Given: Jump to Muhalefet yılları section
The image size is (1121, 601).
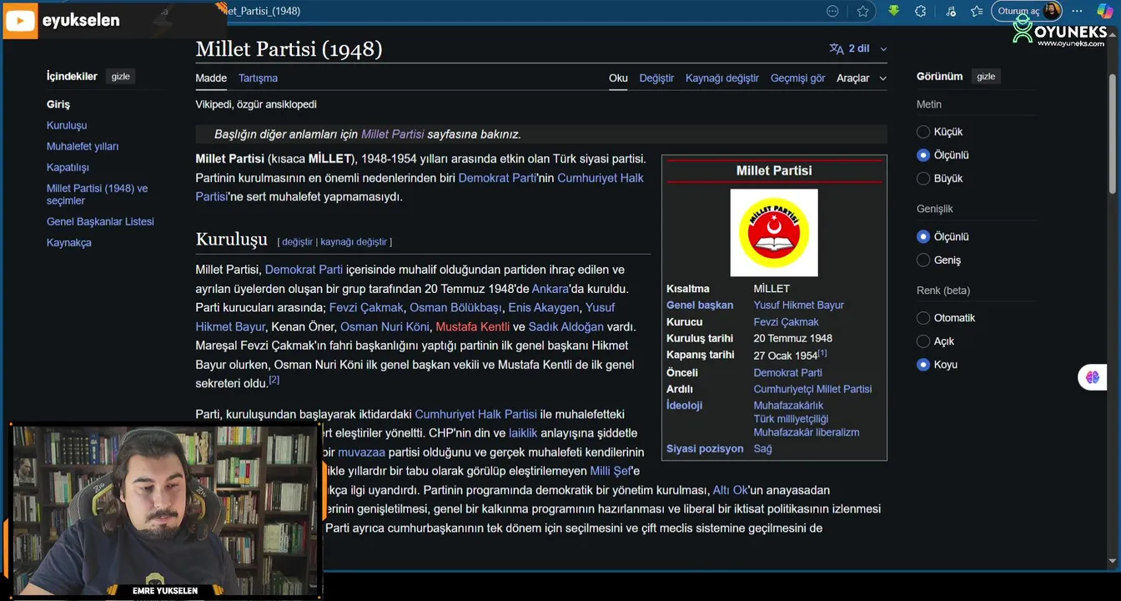Looking at the screenshot, I should pyautogui.click(x=83, y=146).
